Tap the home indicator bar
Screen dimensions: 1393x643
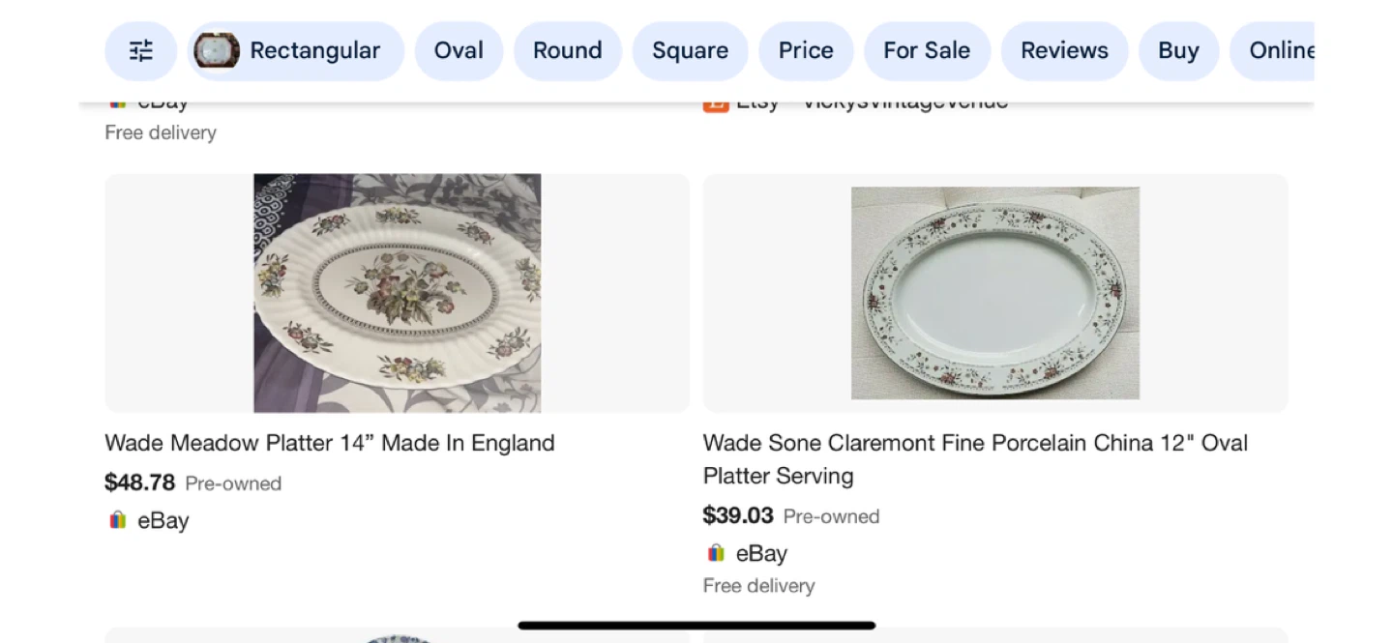coord(696,626)
